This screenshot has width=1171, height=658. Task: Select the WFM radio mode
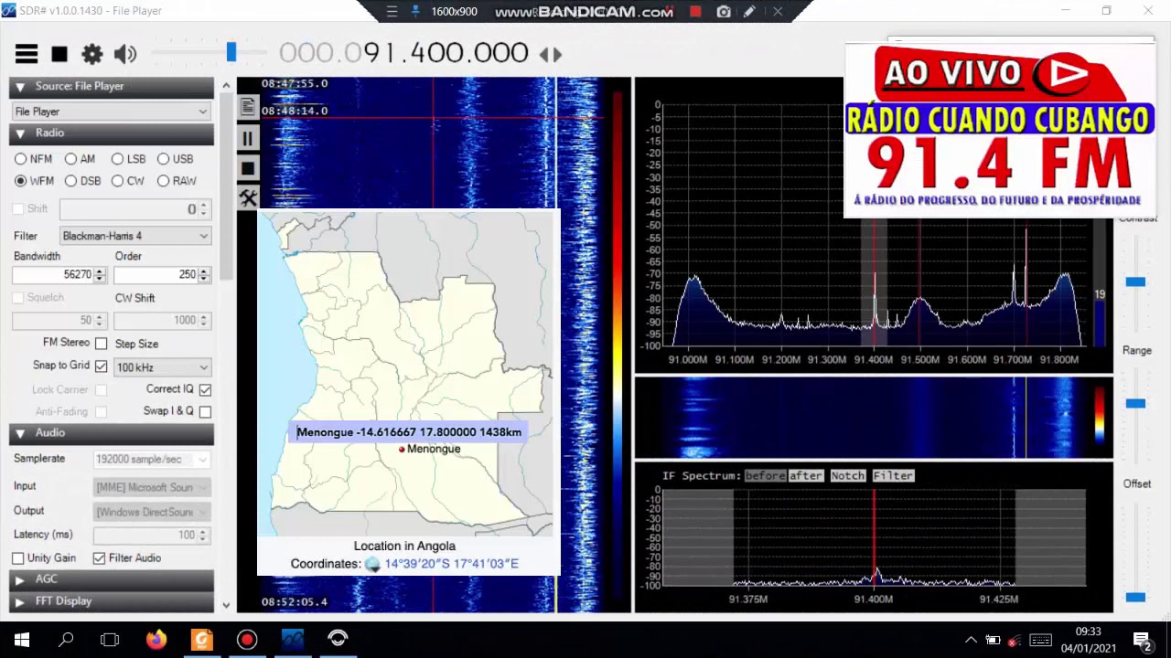point(20,181)
